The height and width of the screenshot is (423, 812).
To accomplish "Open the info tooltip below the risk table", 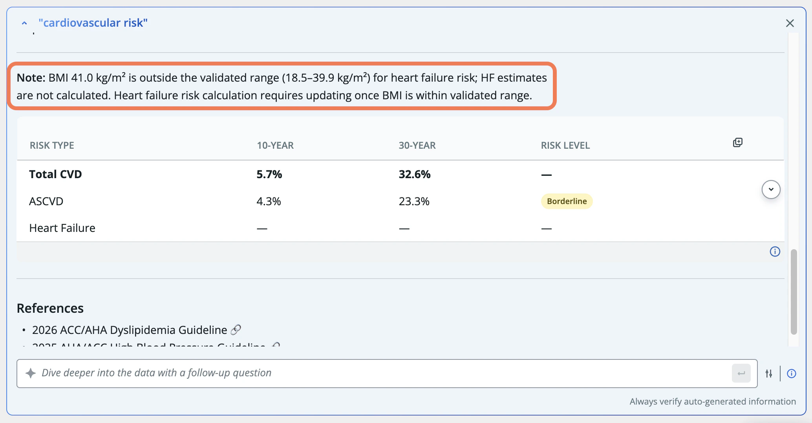I will click(x=775, y=252).
